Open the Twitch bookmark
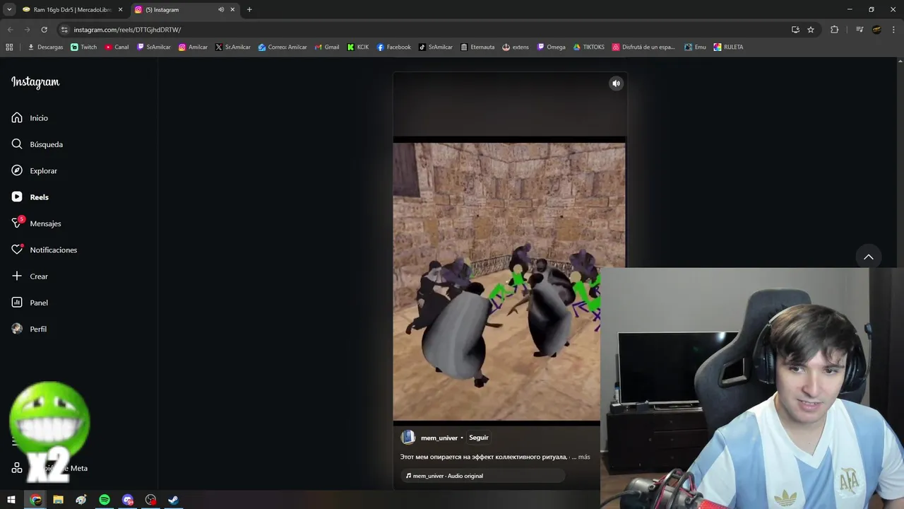This screenshot has width=904, height=509. tap(84, 47)
